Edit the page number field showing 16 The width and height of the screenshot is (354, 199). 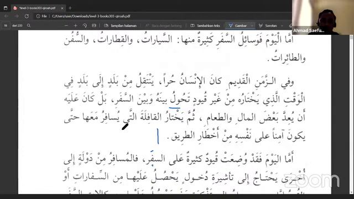click(6, 25)
